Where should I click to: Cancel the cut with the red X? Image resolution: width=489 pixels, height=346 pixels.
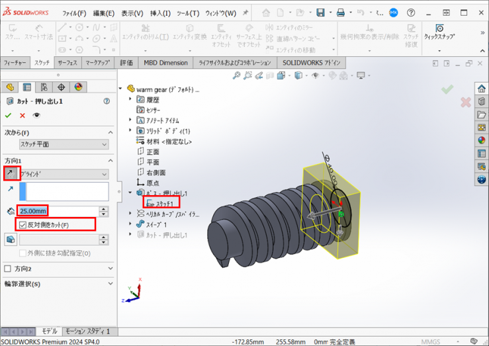coord(22,115)
